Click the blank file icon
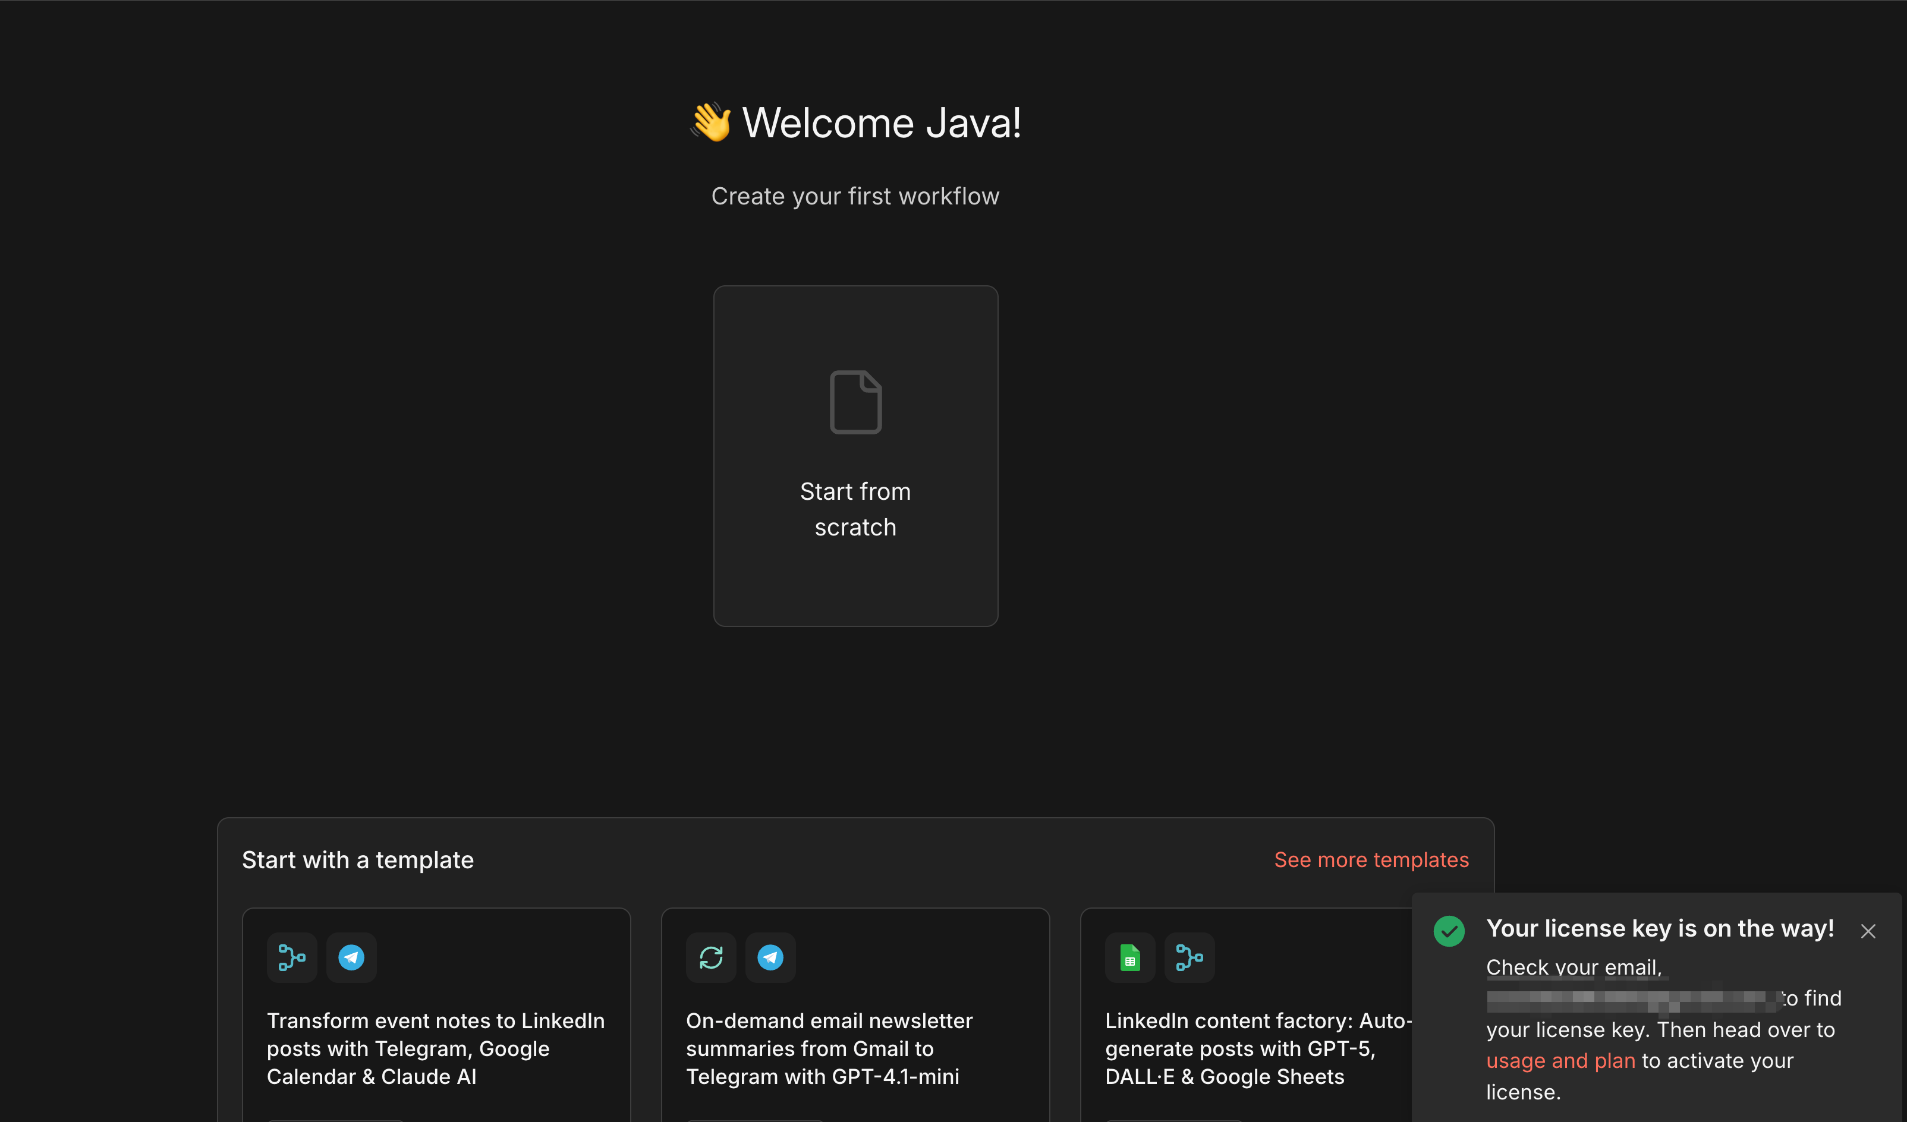1907x1122 pixels. (x=855, y=402)
